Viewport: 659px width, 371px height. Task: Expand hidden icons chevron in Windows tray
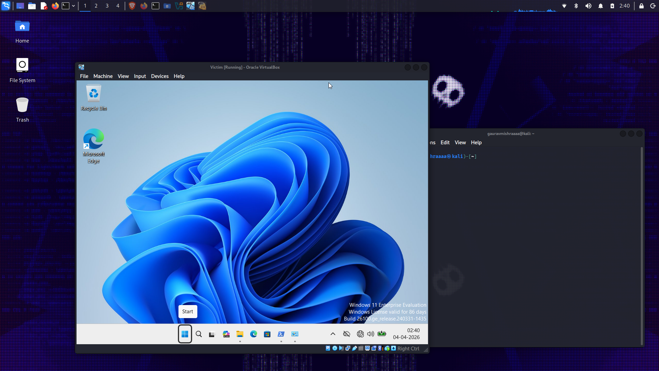[333, 334]
